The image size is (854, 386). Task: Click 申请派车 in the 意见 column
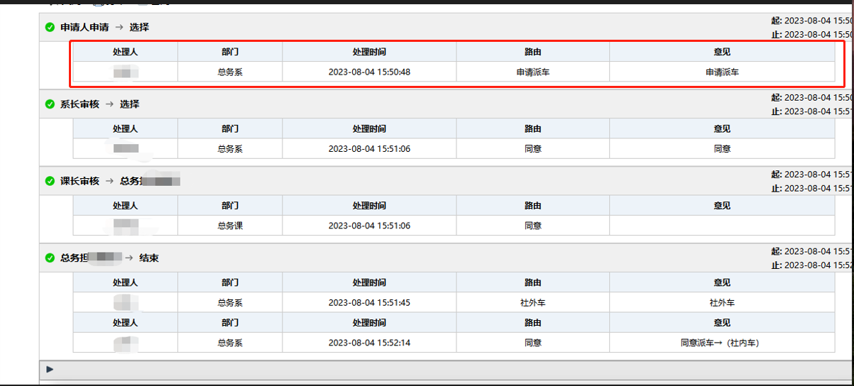[x=722, y=72]
